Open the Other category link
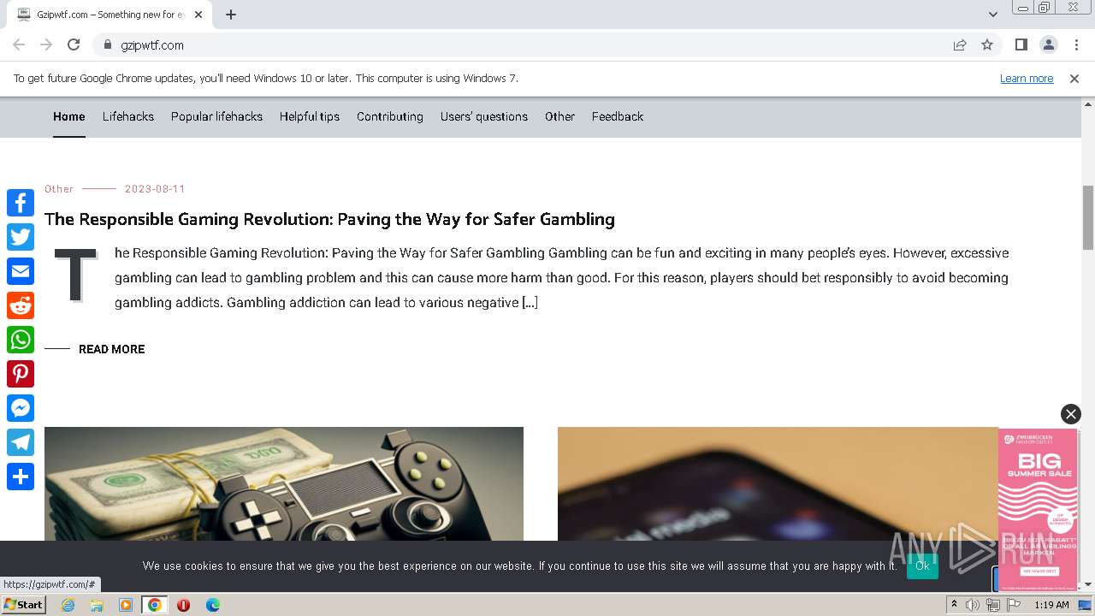This screenshot has height=616, width=1095. tap(59, 189)
